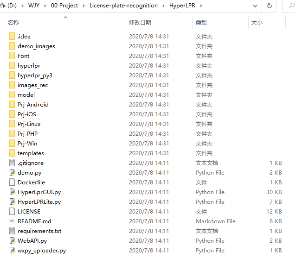The image size is (295, 258).
Task: Select the file name HyperLPRLite.py
Action: coord(39,202)
